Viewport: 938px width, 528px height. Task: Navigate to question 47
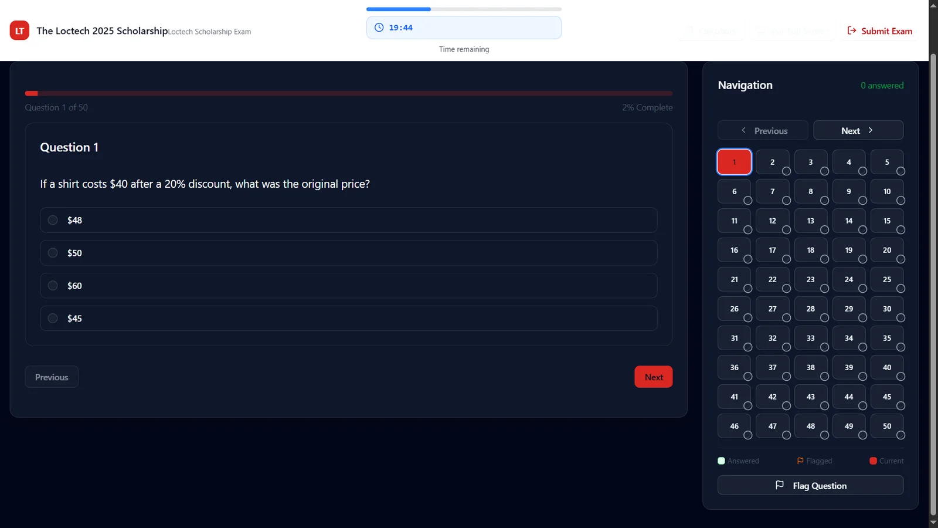(x=772, y=426)
